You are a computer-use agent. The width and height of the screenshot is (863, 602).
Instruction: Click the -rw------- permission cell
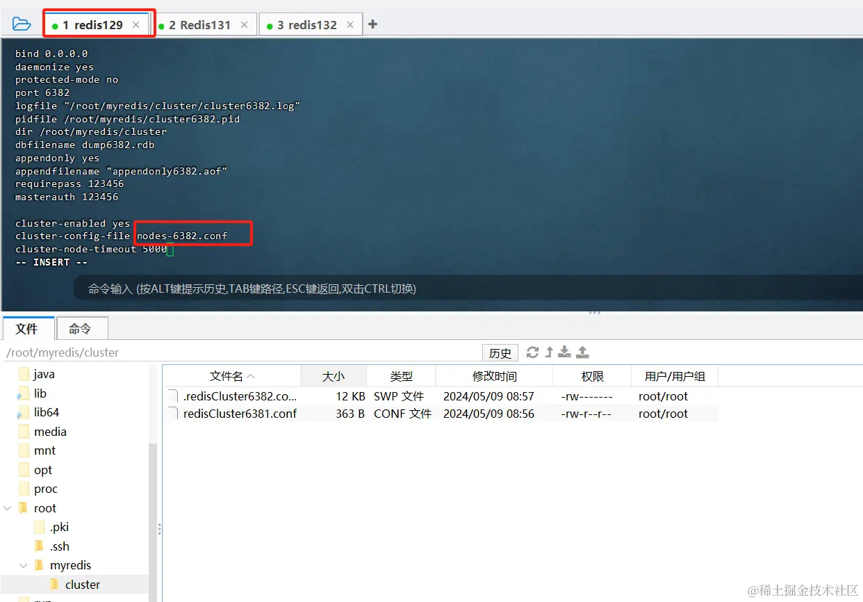coord(586,396)
